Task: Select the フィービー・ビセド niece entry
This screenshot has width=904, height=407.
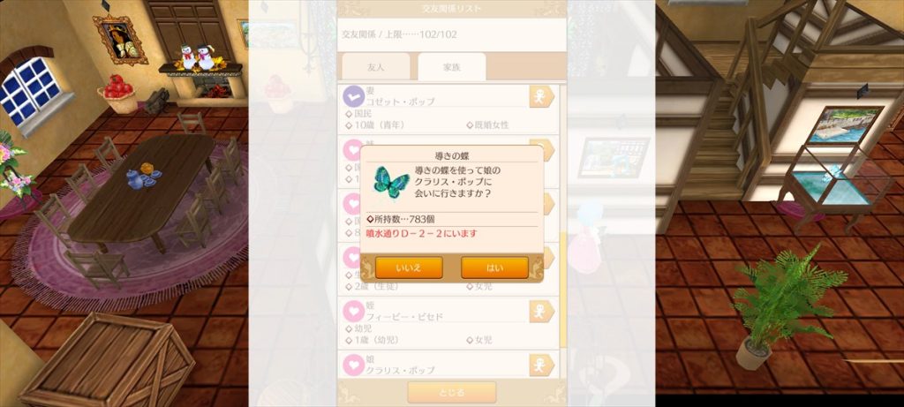Action: point(448,323)
